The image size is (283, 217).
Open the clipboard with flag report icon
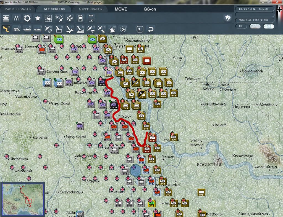coord(80,18)
